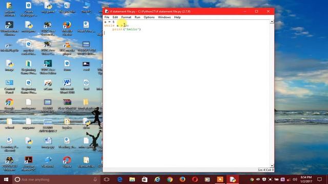The width and height of the screenshot is (328, 184).
Task: Open the File menu in IDLE
Action: (x=107, y=17)
